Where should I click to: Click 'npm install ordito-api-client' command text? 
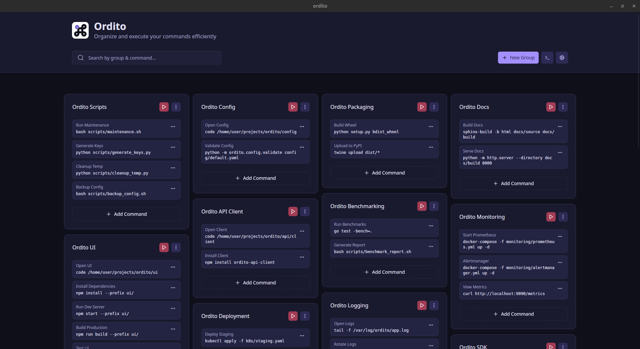pos(240,262)
